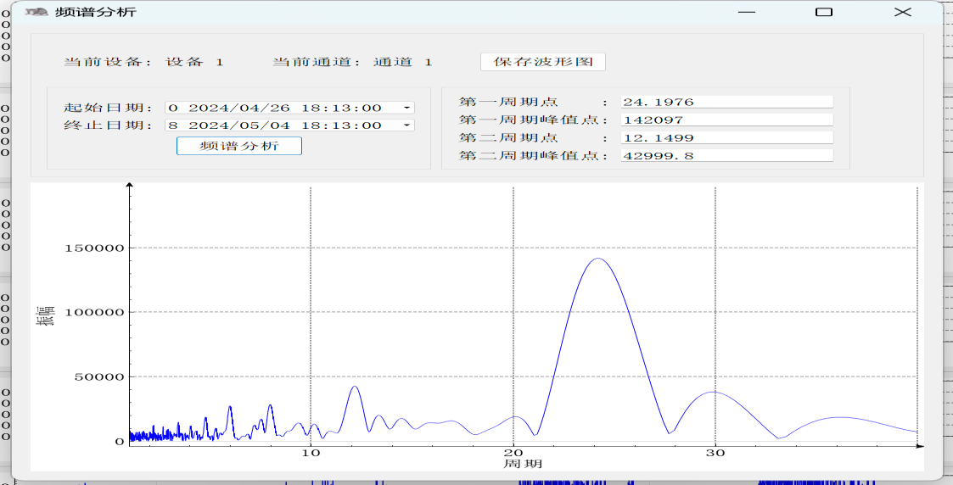Viewport: 953px width, 485px height.
Task: Click the 第一周期峰值点 value field
Action: click(727, 120)
